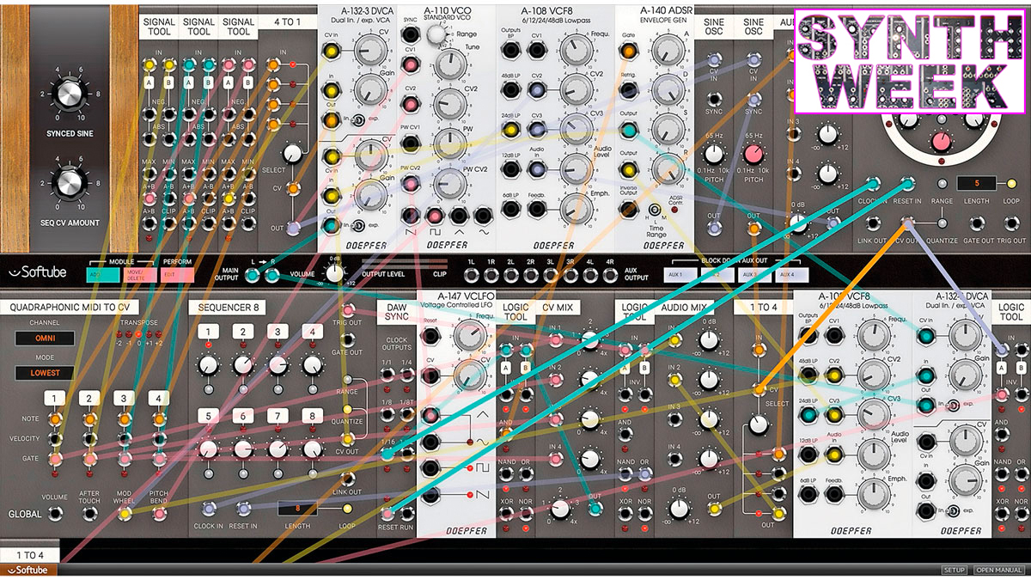Toggle the Sequencer 8 Range button

(347, 379)
